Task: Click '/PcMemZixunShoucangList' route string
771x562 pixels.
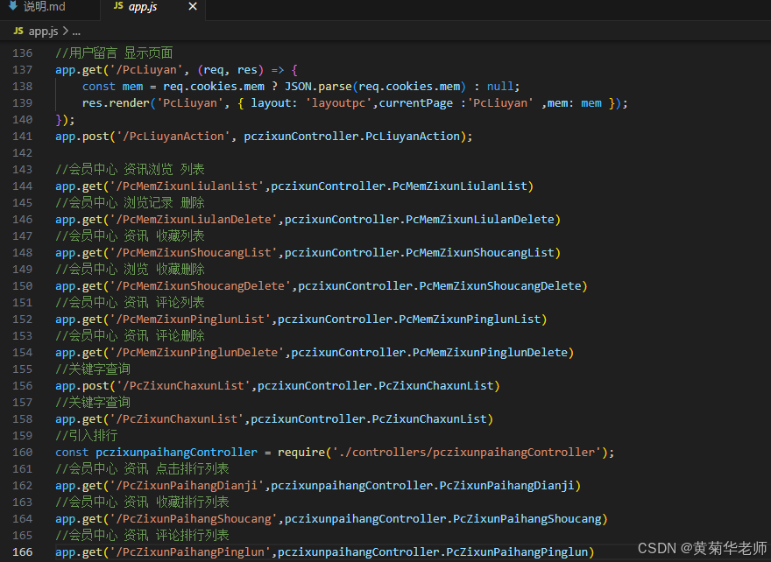Action: 194,253
